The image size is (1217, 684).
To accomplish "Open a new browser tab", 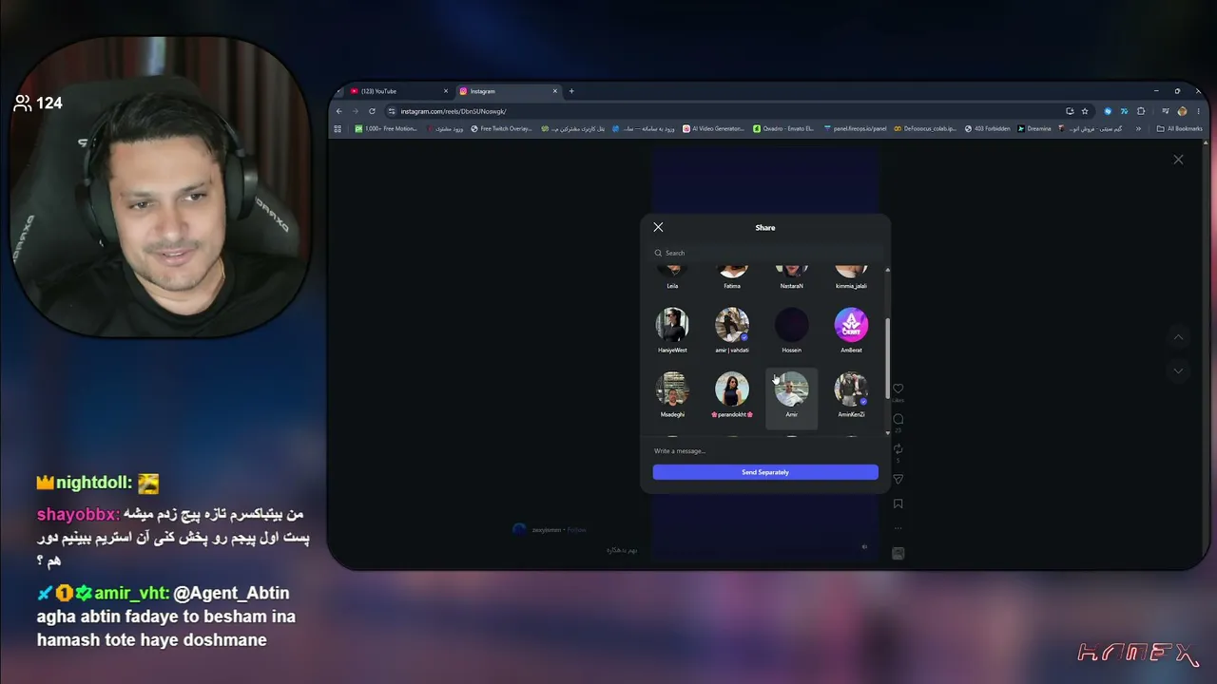I will point(571,91).
